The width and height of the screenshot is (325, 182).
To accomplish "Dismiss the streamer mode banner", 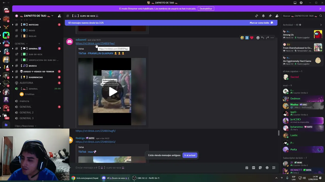I will [x=320, y=9].
